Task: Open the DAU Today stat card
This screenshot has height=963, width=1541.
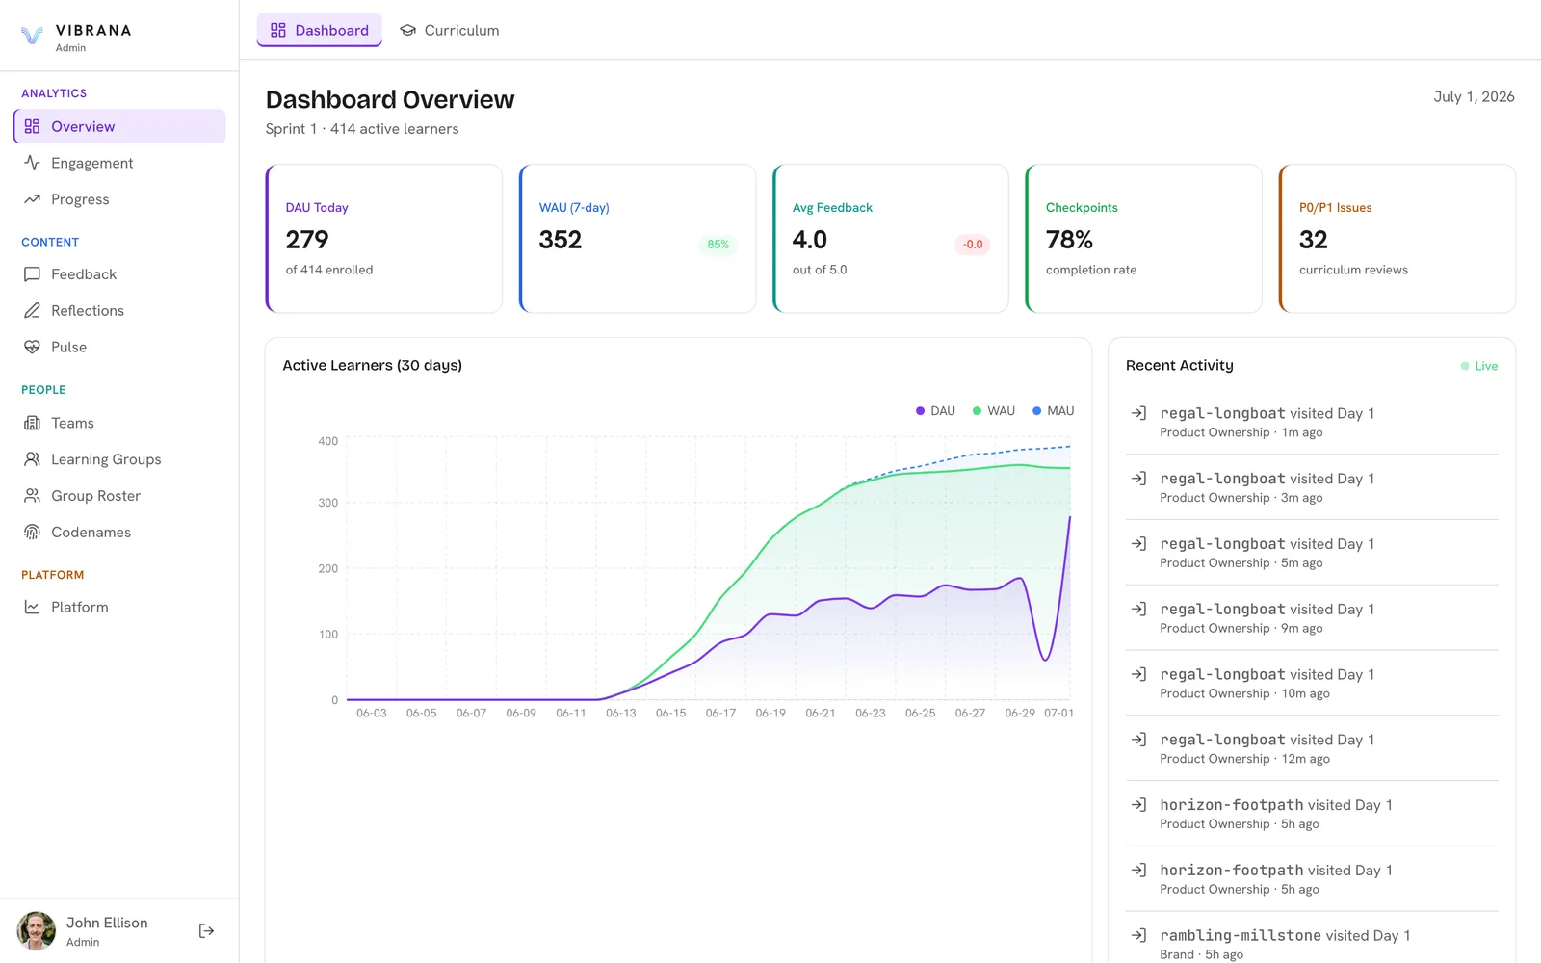Action: pyautogui.click(x=384, y=239)
